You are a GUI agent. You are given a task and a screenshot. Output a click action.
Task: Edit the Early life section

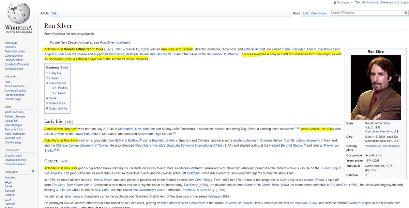tap(69, 122)
